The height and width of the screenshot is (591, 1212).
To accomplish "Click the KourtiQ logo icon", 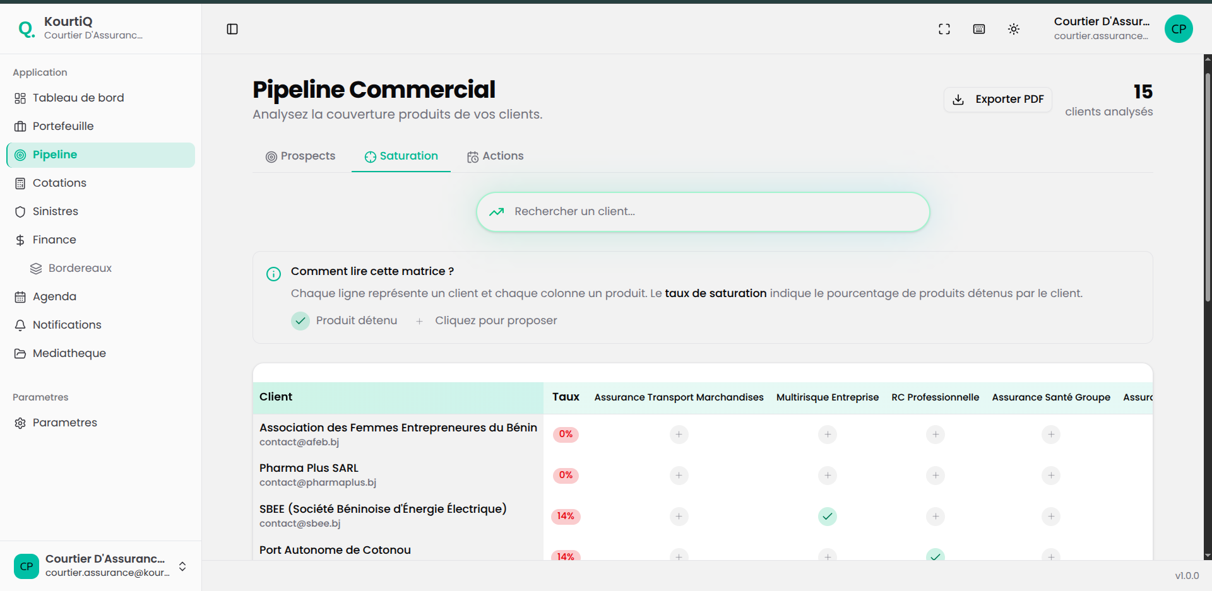I will (x=26, y=29).
